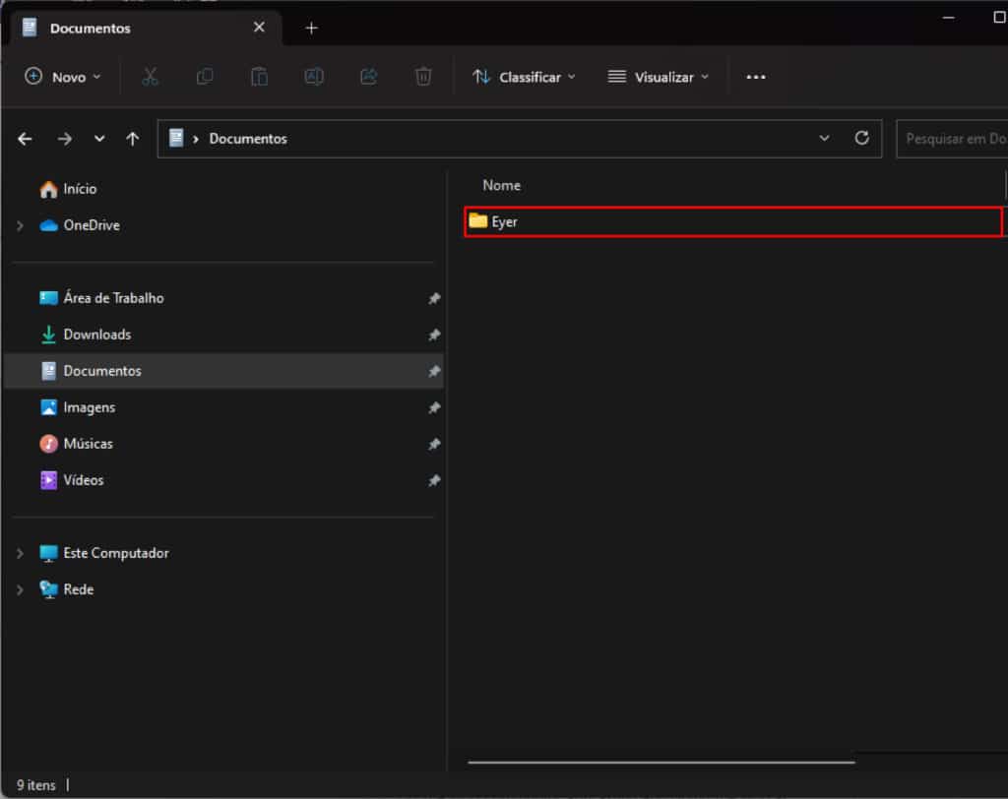Click the Cut scissors icon
Viewport: 1008px width, 799px height.
pyautogui.click(x=150, y=77)
